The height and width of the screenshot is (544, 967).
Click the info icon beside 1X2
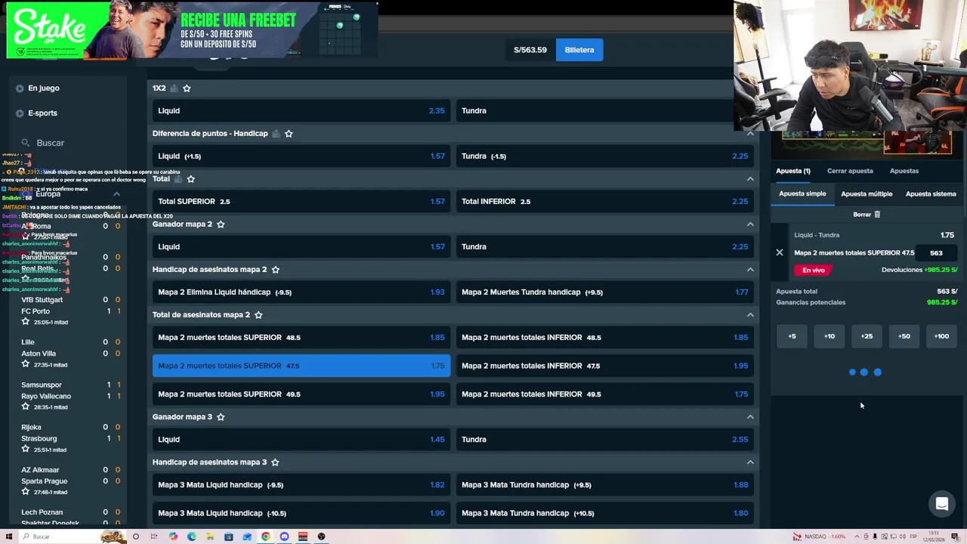pos(174,88)
